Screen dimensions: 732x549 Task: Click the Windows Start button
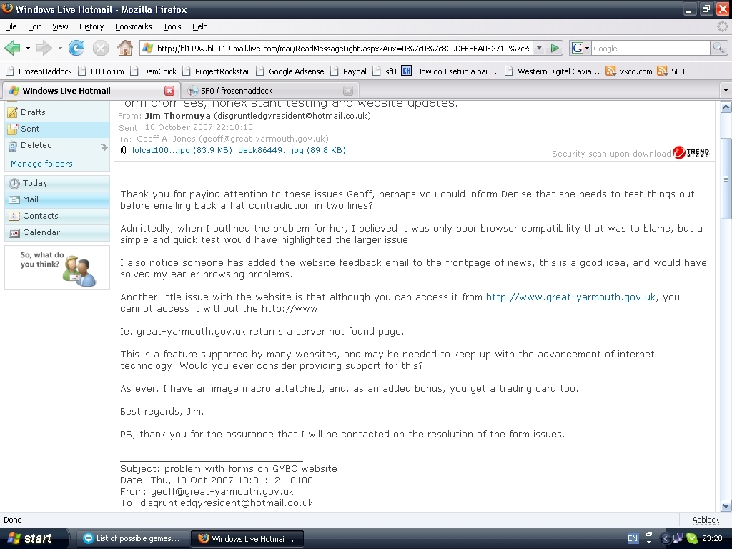click(x=30, y=538)
